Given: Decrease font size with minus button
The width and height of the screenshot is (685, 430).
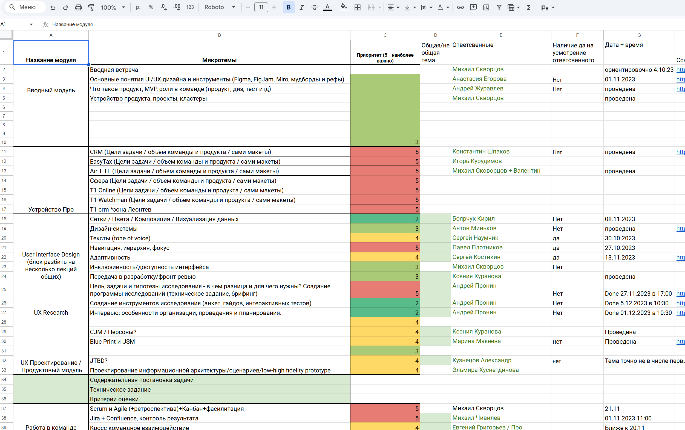Looking at the screenshot, I should pyautogui.click(x=248, y=7).
